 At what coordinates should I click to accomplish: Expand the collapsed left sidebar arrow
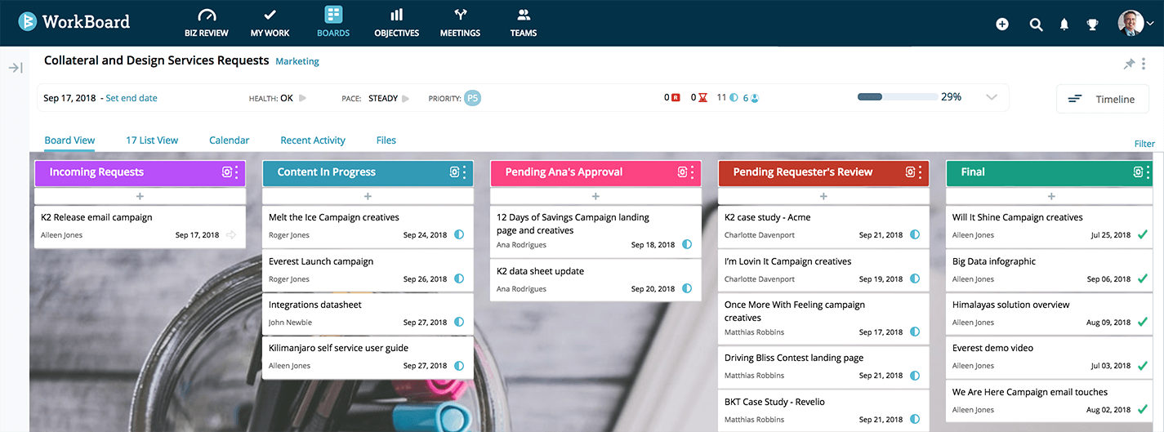click(x=16, y=68)
